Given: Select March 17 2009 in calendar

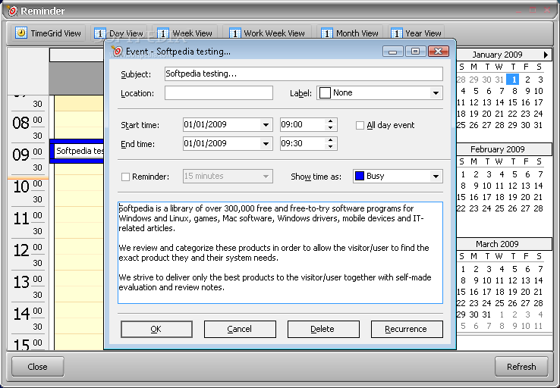Looking at the screenshot, I should [x=487, y=292].
